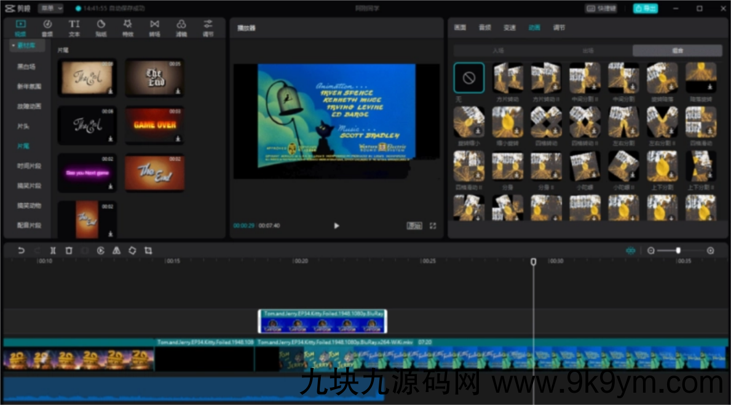Switch to the 变速 (Speed) tab
Viewport: 731px width, 405px height.
coord(510,28)
